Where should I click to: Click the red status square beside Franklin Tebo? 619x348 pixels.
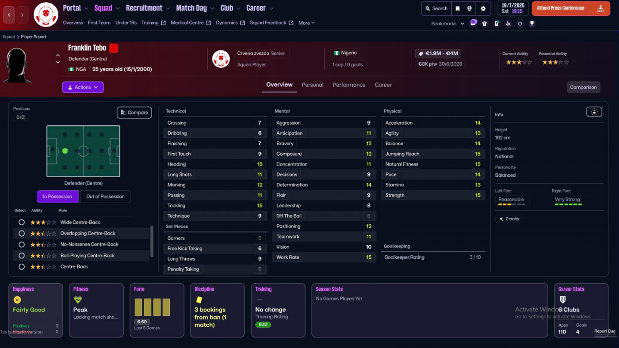(114, 48)
